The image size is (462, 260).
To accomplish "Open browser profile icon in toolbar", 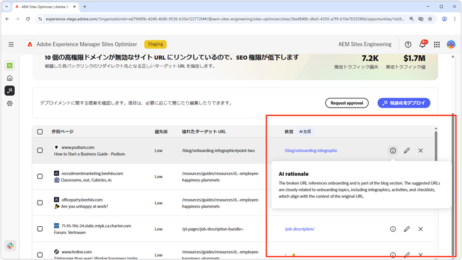I will tap(444, 19).
